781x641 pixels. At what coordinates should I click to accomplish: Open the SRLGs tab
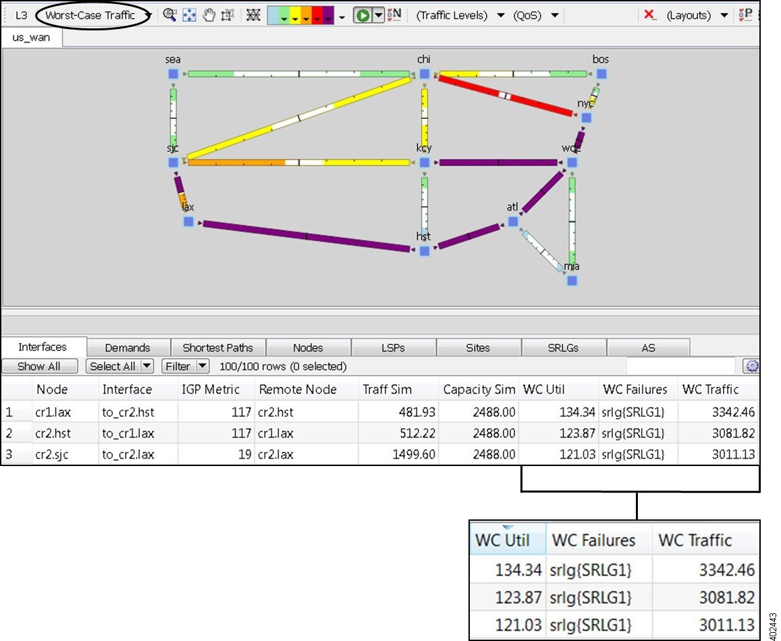tap(563, 347)
